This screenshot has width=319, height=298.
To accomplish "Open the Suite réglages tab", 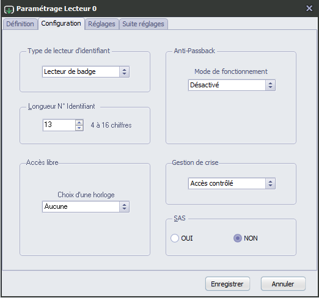I will coord(143,24).
